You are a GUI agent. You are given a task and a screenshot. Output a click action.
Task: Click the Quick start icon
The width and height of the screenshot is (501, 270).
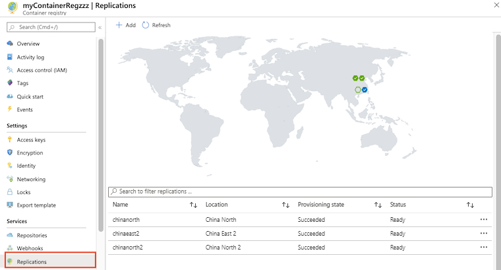(x=10, y=96)
